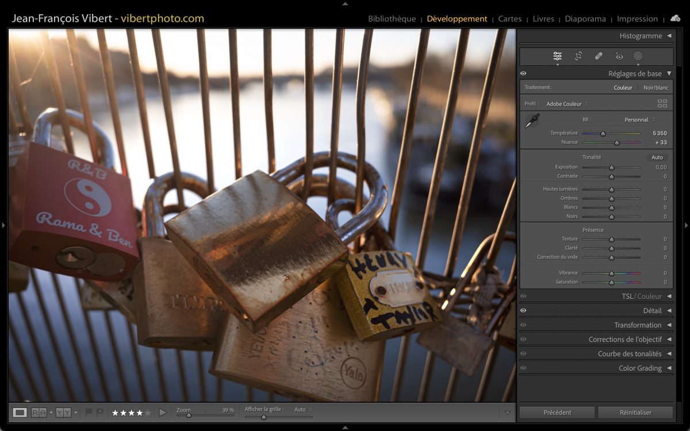Select the Crop overlay tool

(578, 56)
